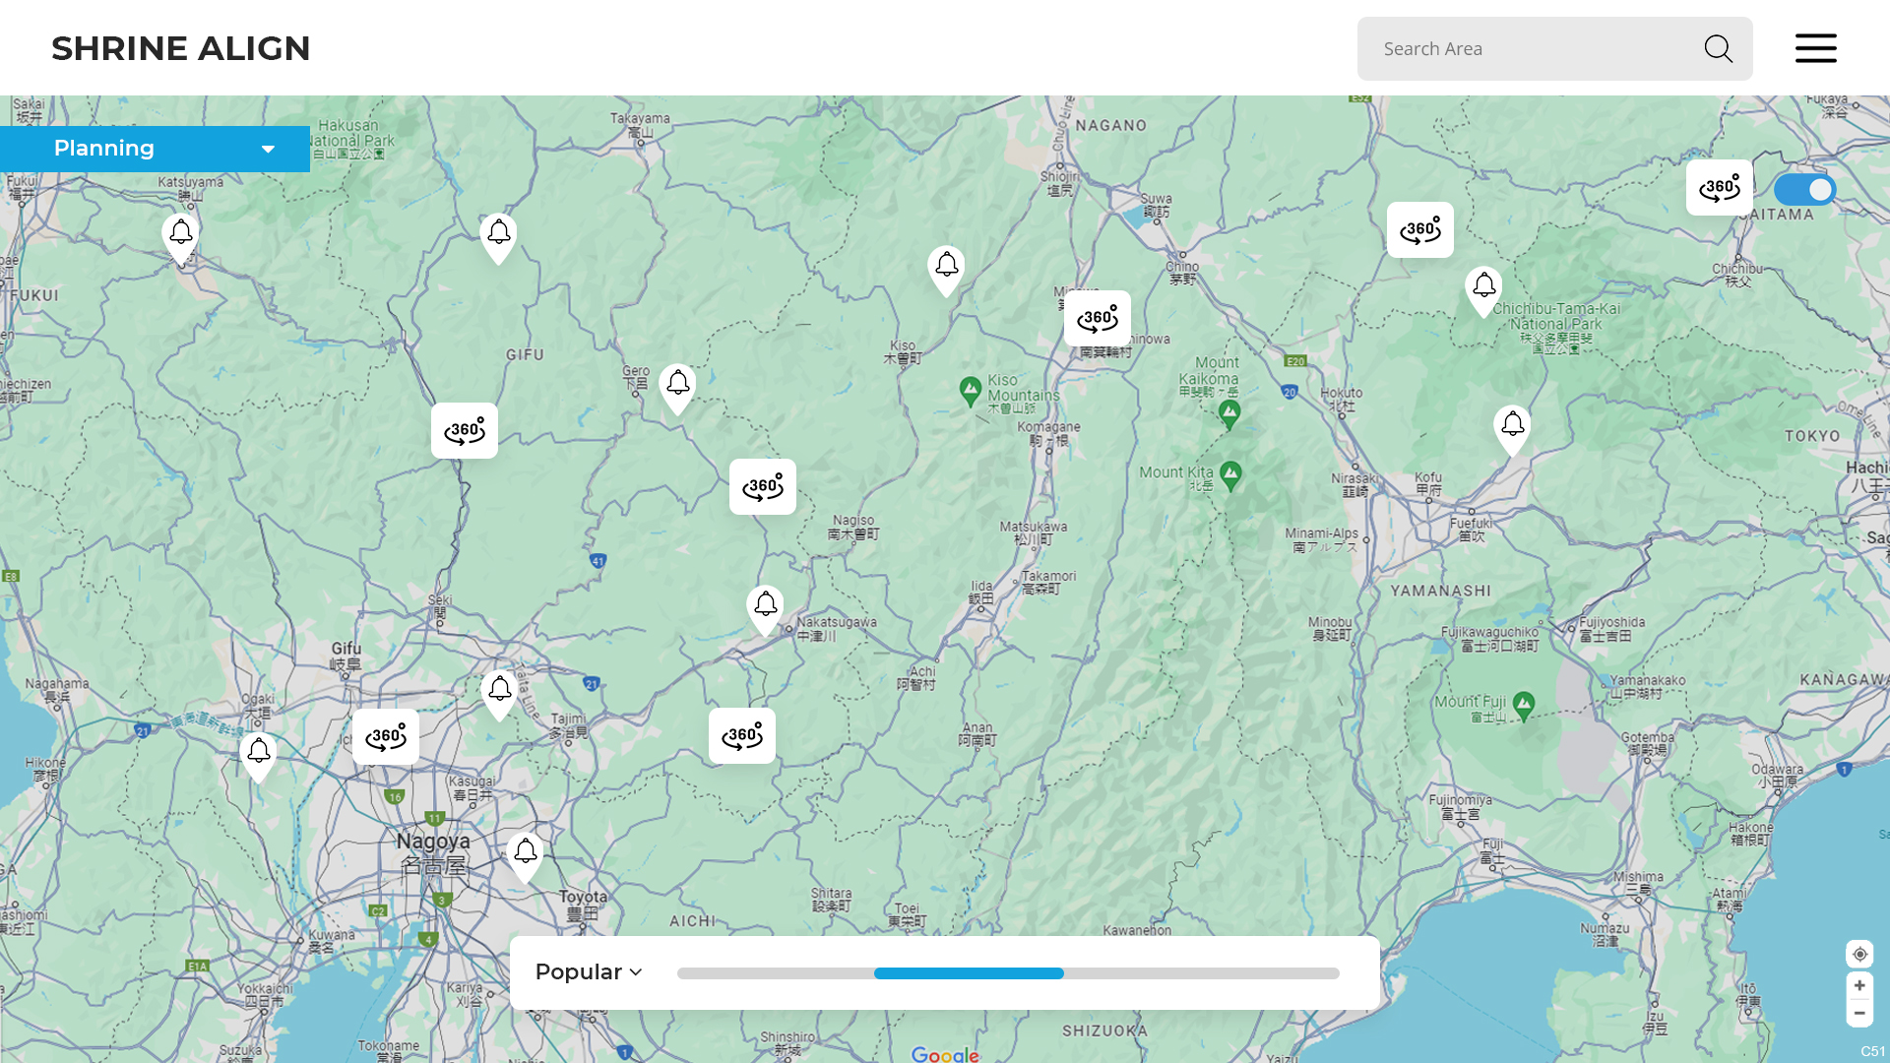Click the search magnifier icon
1890x1063 pixels.
click(1718, 49)
